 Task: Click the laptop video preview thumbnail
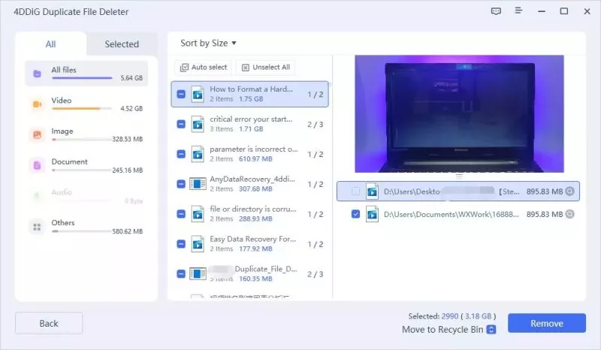pos(458,116)
